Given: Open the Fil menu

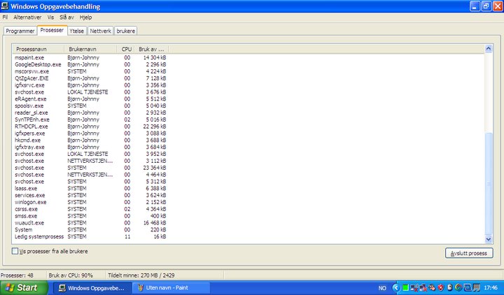Looking at the screenshot, I should (x=5, y=17).
